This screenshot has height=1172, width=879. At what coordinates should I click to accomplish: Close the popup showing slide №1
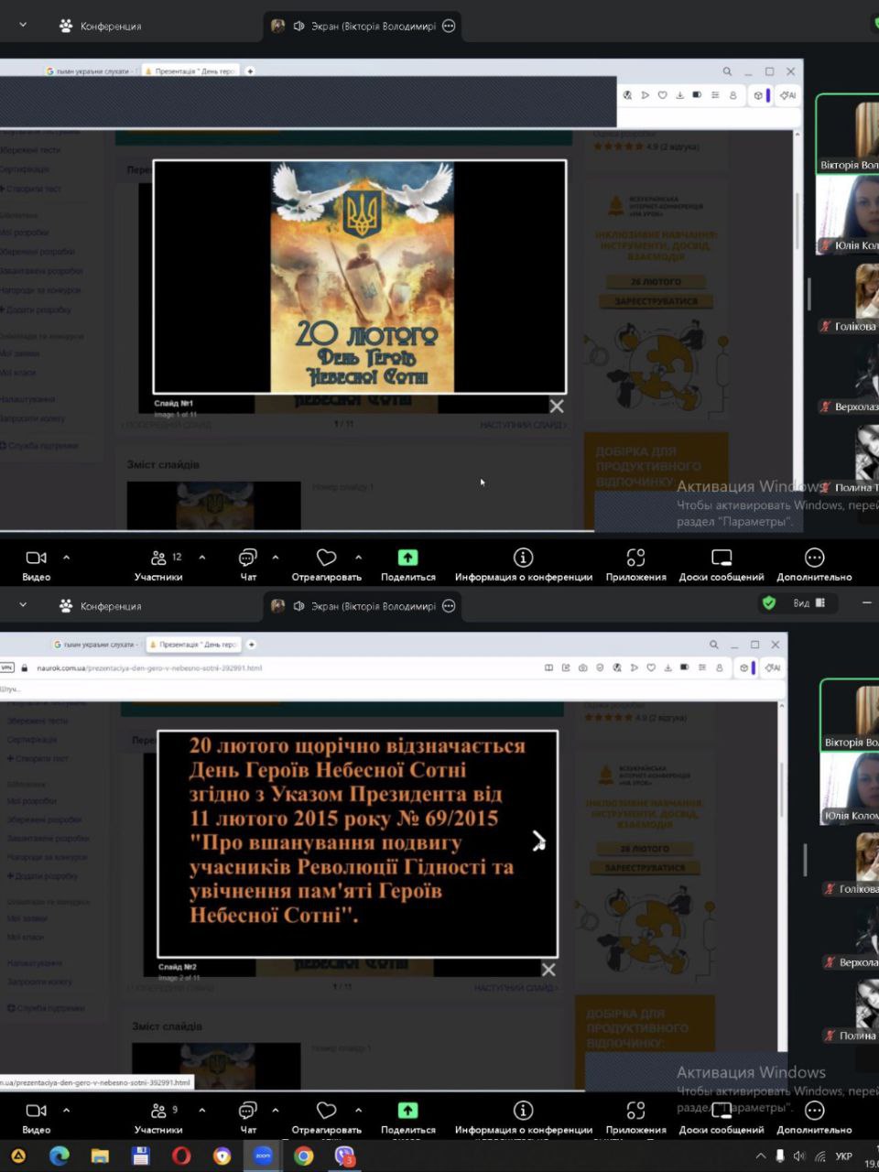click(x=556, y=406)
